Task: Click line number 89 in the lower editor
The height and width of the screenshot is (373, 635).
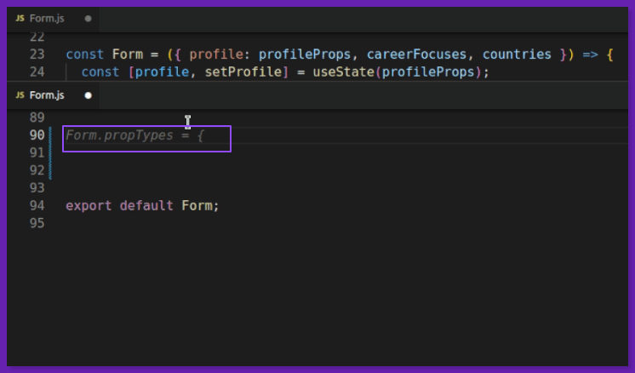Action: click(x=37, y=118)
